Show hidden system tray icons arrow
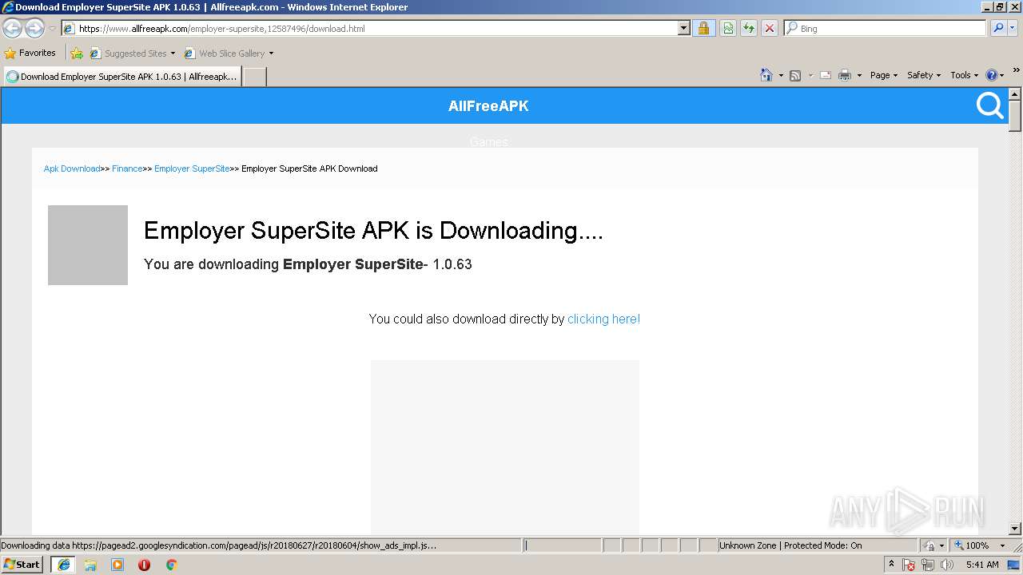 (x=891, y=565)
